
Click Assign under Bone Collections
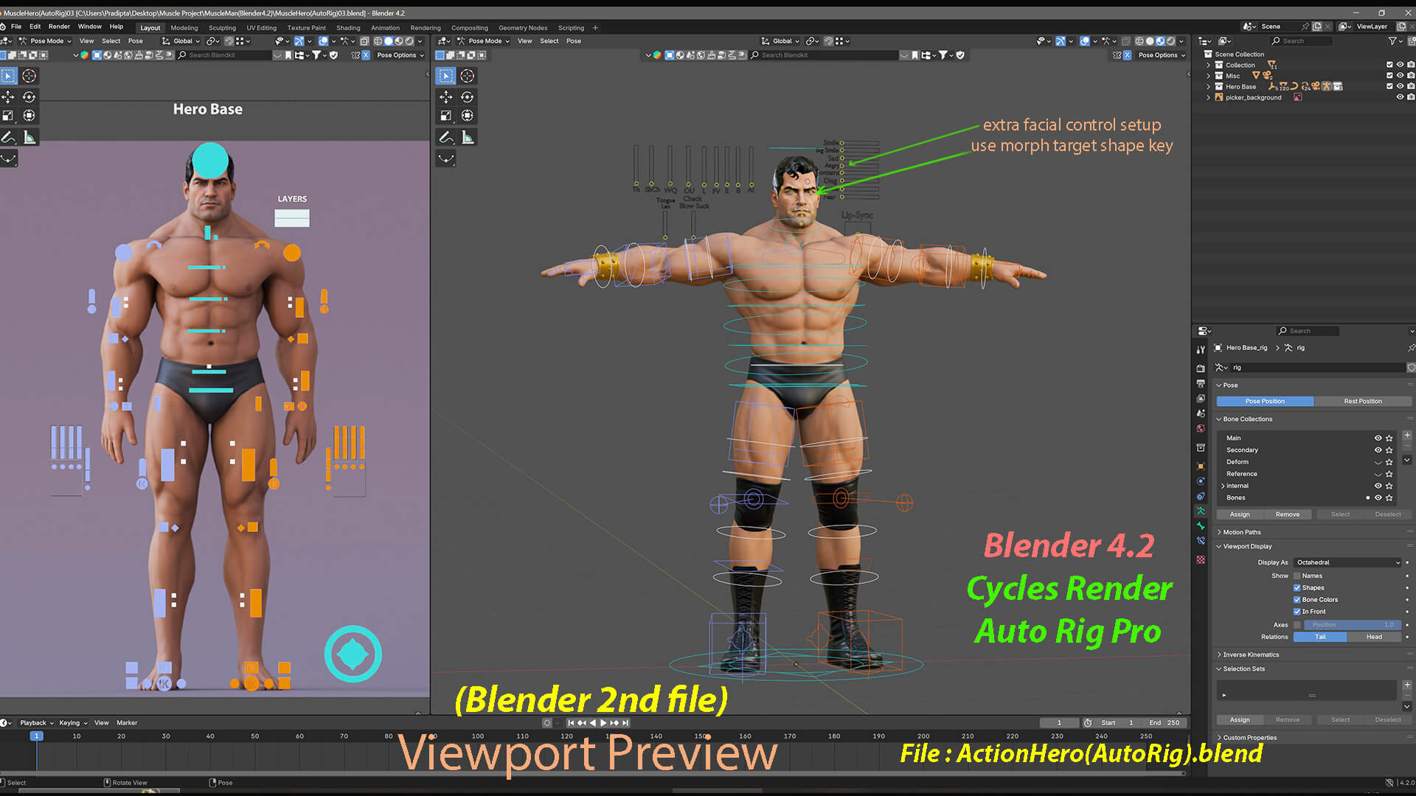pos(1240,514)
